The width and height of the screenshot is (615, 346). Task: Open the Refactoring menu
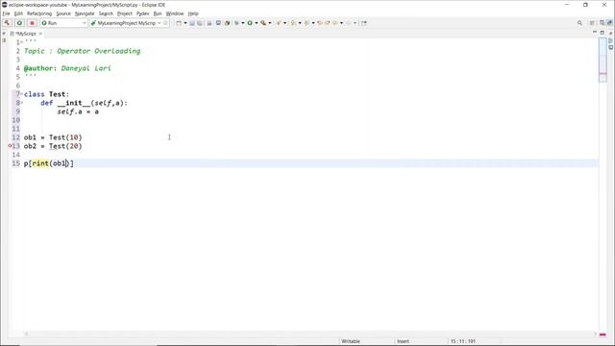click(39, 13)
